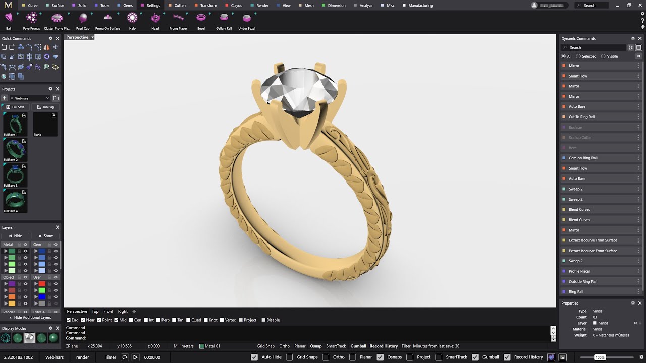Image resolution: width=646 pixels, height=363 pixels.
Task: Open Display Modes panel settings gear
Action: click(x=50, y=328)
